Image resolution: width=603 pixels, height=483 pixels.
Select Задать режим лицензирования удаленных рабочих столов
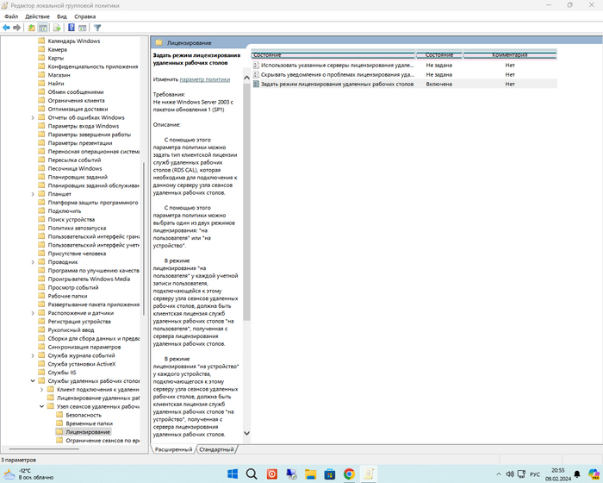pyautogui.click(x=337, y=85)
